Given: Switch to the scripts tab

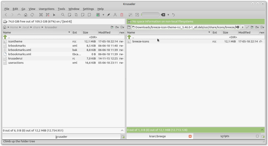Looking at the screenshot, I should pyautogui.click(x=225, y=136).
